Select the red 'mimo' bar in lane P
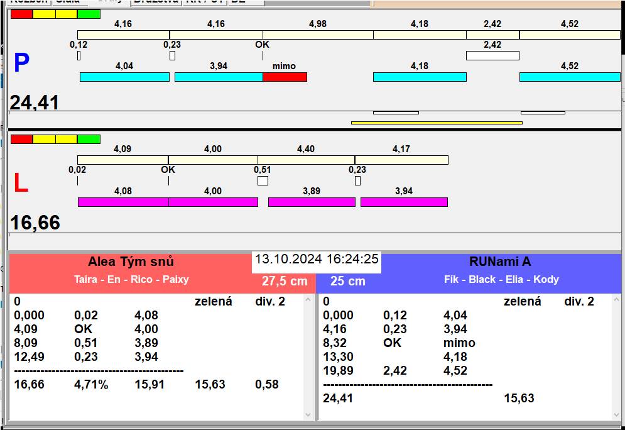 pyautogui.click(x=285, y=77)
